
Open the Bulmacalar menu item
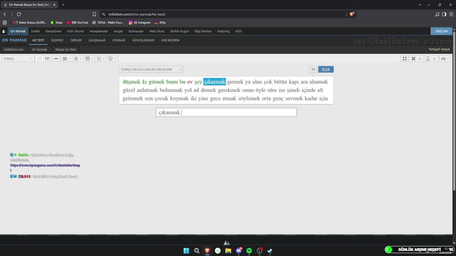[x=136, y=31]
